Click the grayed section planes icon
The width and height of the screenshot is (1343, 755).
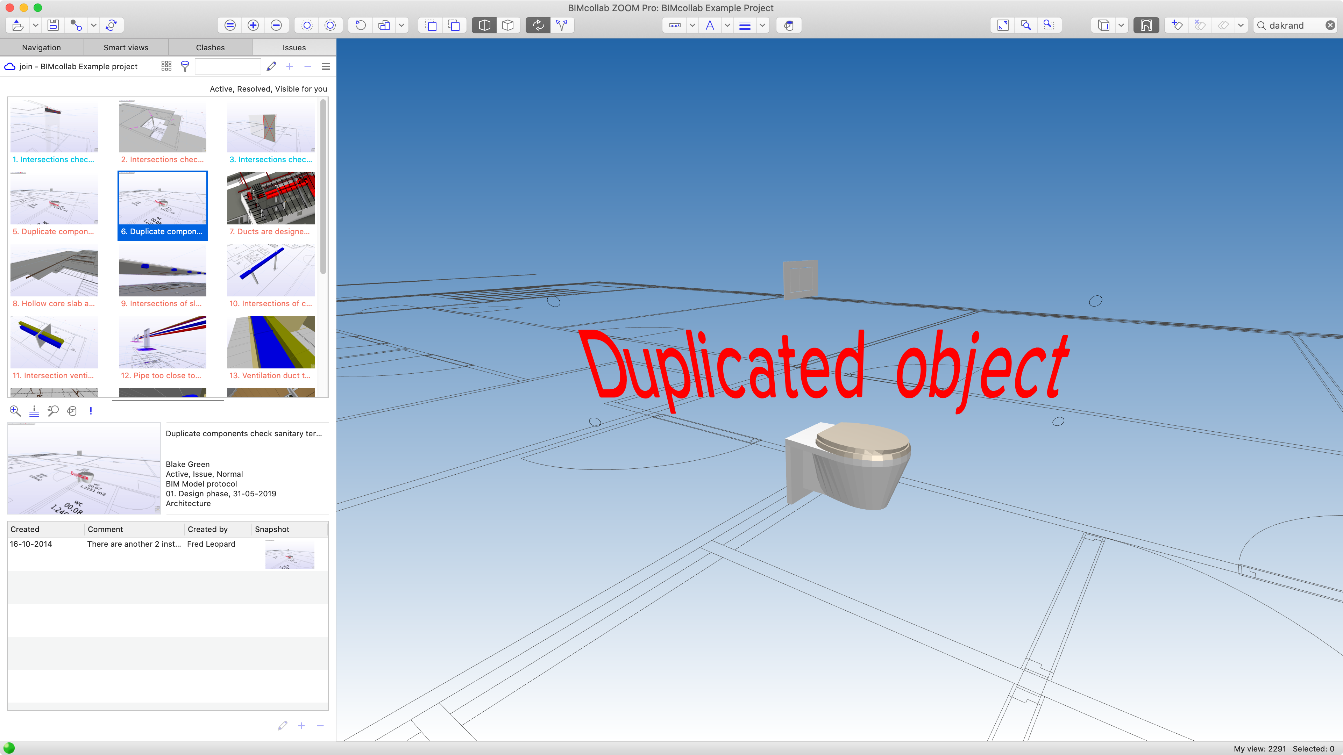[1223, 25]
